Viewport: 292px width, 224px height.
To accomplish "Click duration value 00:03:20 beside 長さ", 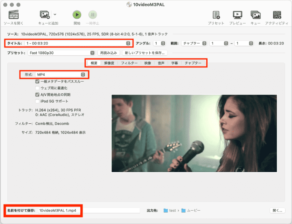I will [276, 43].
